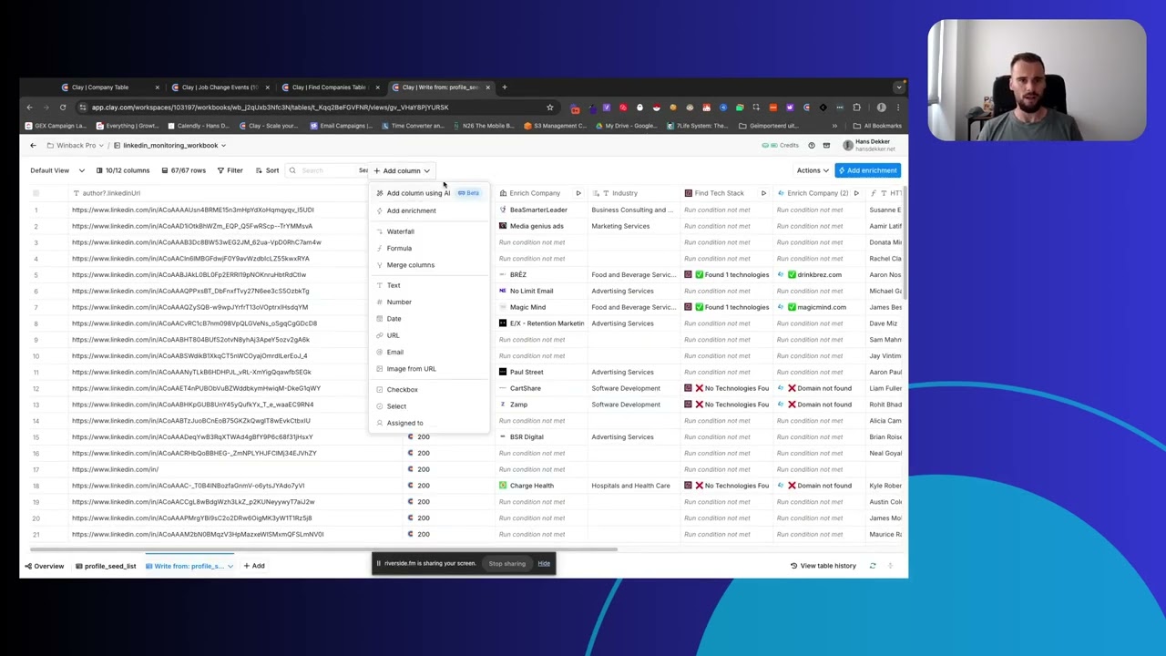Click the Sort button
Image resolution: width=1166 pixels, height=656 pixels.
click(268, 170)
